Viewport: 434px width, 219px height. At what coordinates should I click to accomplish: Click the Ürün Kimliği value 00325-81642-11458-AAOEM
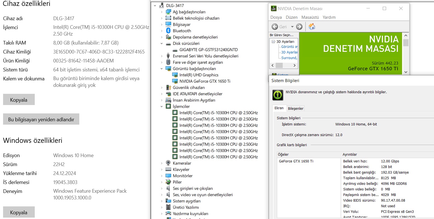(x=83, y=61)
